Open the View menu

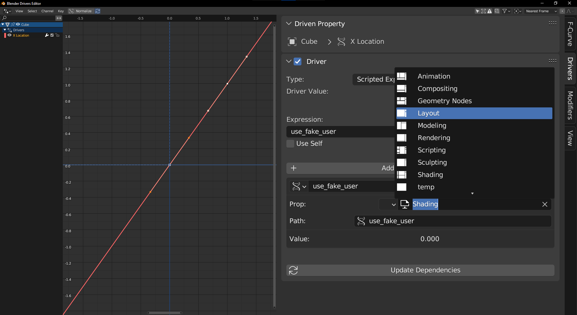19,11
